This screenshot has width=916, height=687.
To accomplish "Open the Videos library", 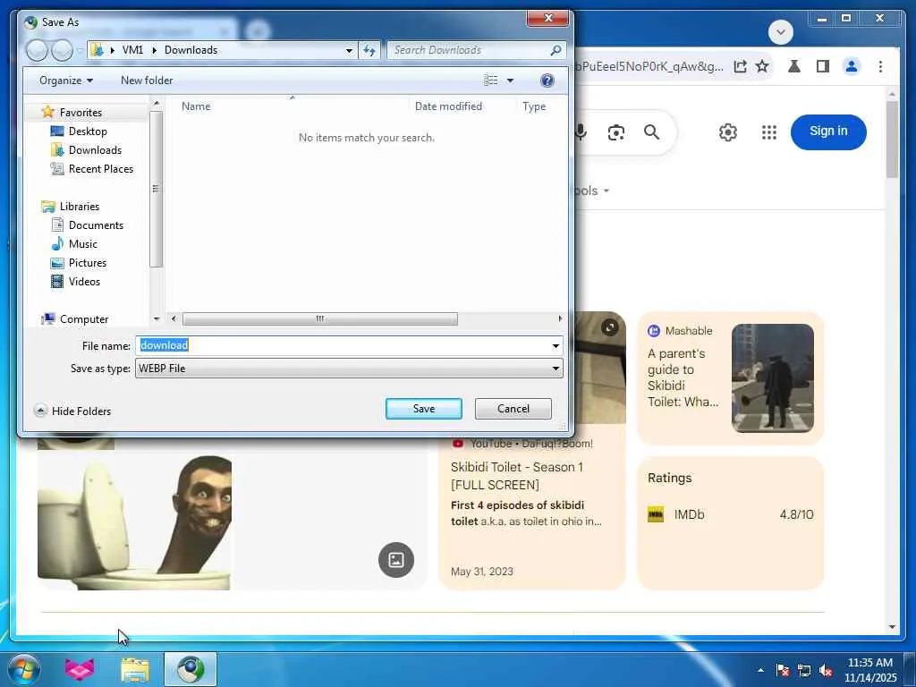I will point(84,282).
